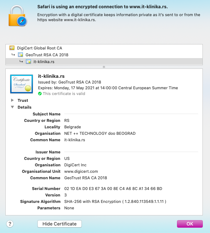Click the large Certificate Standard thumbnail image
This screenshot has width=210, height=233.
(x=22, y=84)
